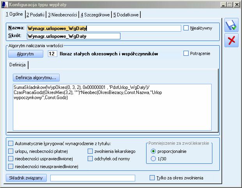Click the Algorytm button
The height and width of the screenshot is (188, 242).
coord(26,54)
